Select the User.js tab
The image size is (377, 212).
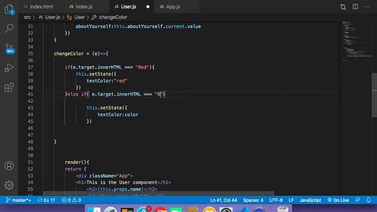click(128, 6)
